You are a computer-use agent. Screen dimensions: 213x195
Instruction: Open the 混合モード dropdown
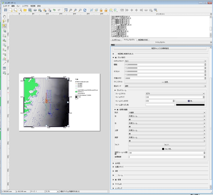point(165,86)
